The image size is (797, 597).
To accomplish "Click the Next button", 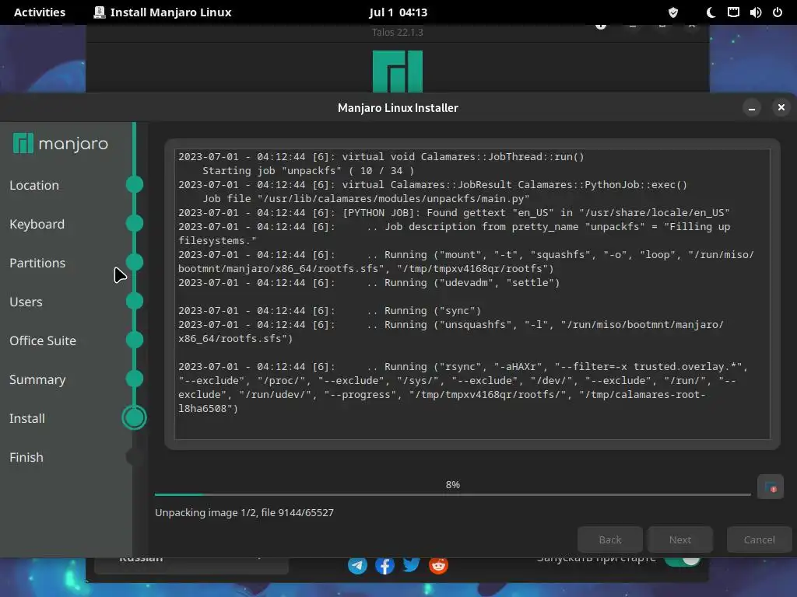I will tap(680, 539).
